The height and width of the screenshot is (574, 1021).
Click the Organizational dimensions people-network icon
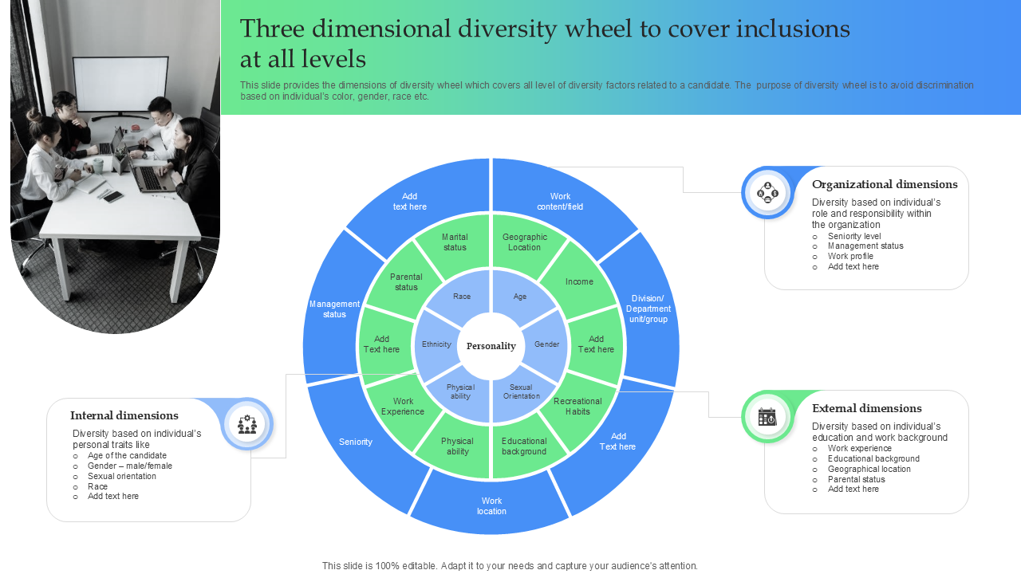pos(767,192)
